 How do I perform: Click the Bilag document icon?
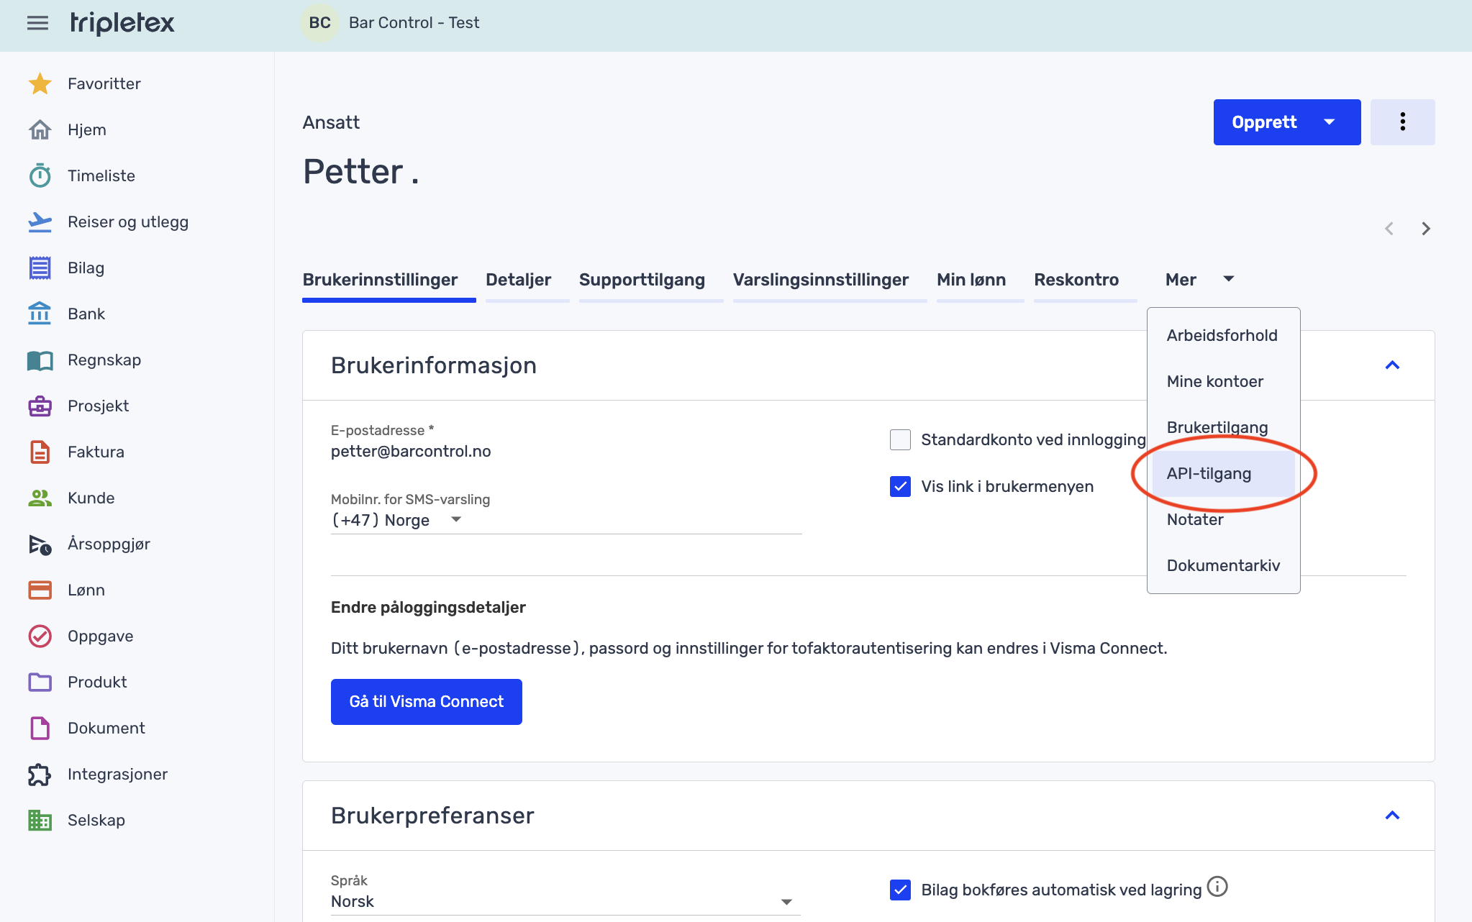pyautogui.click(x=40, y=268)
